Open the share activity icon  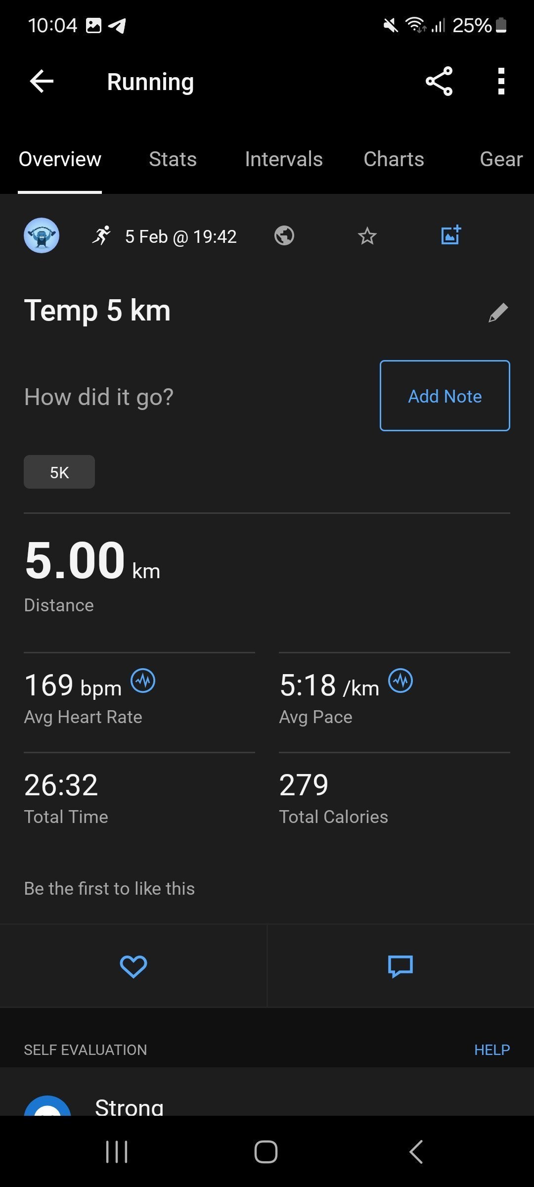439,81
